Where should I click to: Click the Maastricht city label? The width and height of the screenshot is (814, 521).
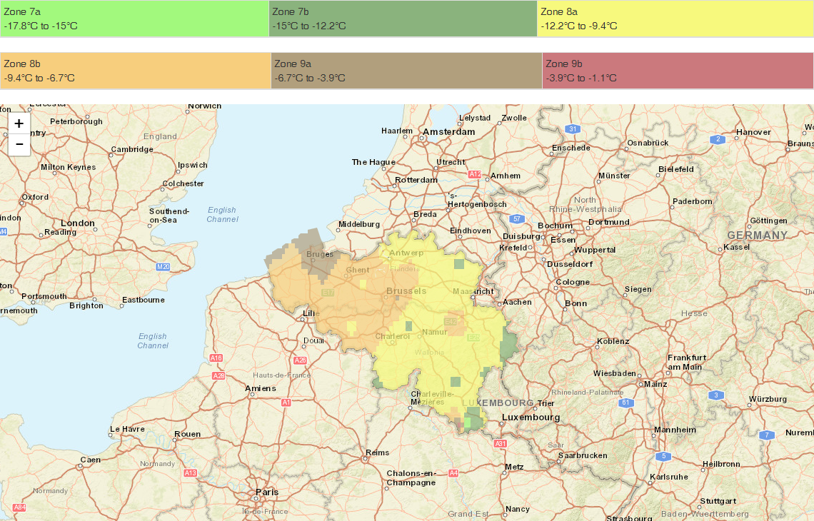pos(473,292)
